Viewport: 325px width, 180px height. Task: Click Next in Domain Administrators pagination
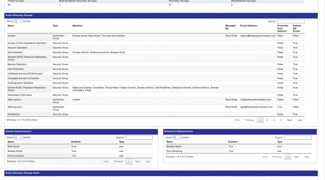138,161
